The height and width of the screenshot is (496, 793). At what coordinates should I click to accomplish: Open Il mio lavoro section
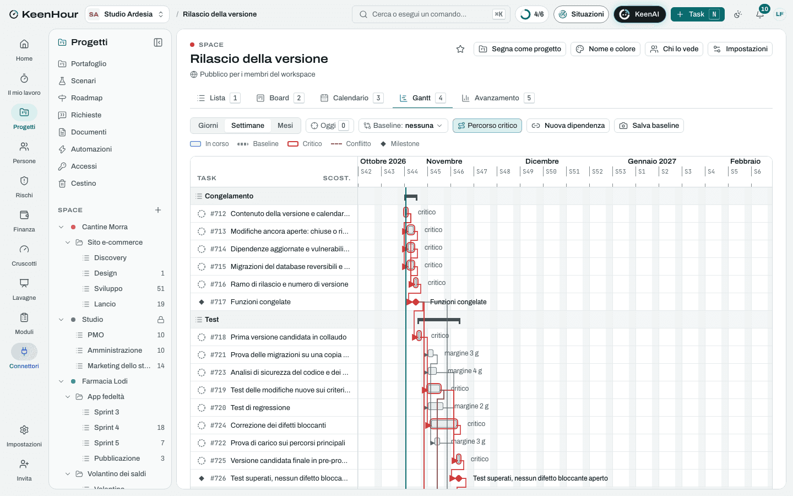(24, 84)
